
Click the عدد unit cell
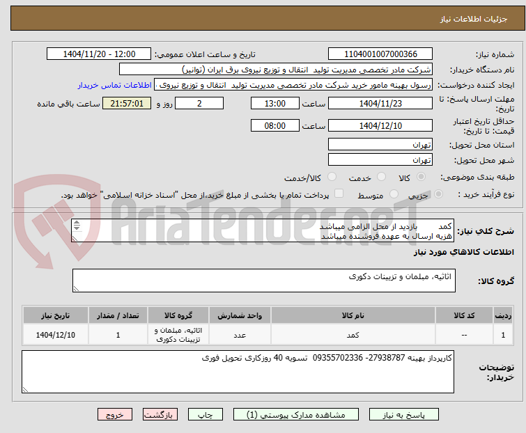240,335
